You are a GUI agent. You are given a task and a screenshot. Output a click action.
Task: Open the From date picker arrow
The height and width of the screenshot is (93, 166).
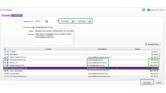[x=73, y=21]
